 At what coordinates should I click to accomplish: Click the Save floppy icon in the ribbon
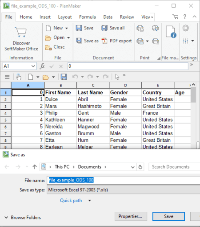[79, 28]
